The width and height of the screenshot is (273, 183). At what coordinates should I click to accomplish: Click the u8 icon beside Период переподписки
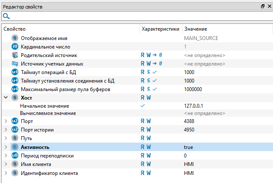tap(15, 156)
